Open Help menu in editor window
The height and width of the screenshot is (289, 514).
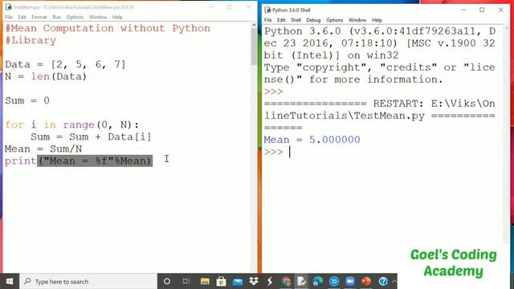coord(117,17)
